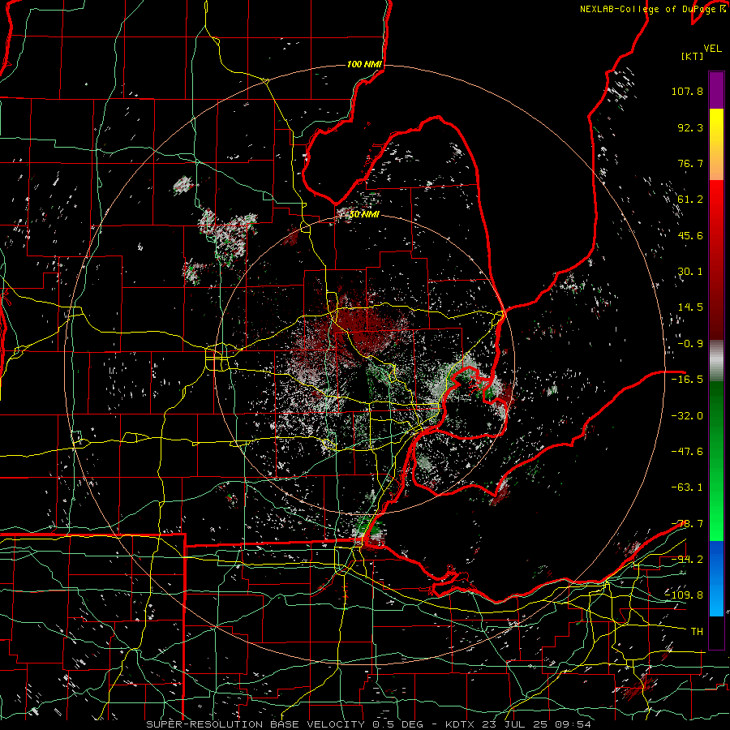Select the 30.1 velocity scale value

pos(690,272)
